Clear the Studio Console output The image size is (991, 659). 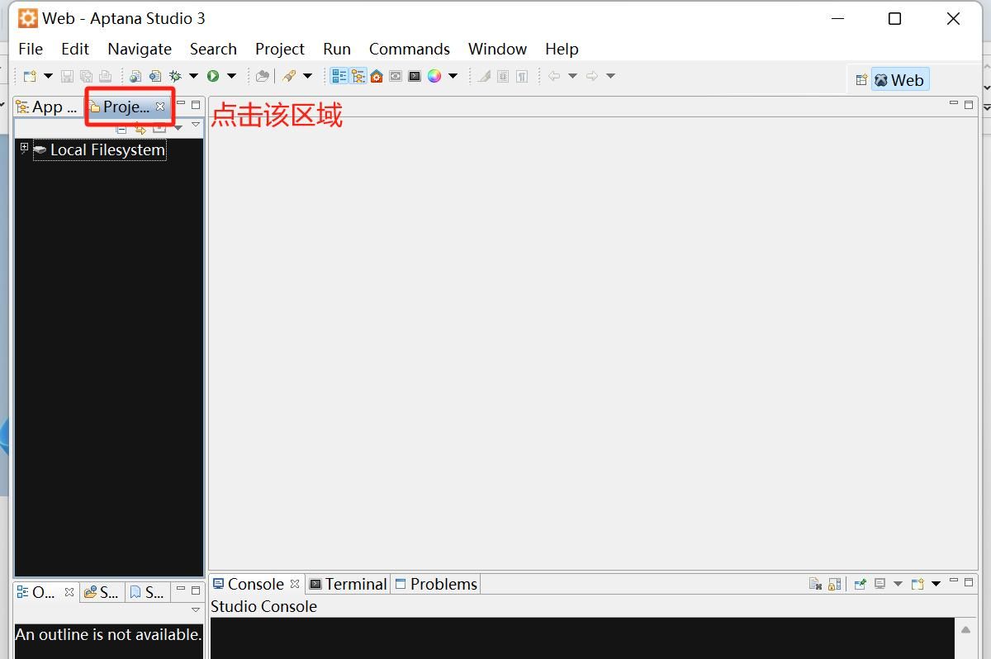point(815,584)
